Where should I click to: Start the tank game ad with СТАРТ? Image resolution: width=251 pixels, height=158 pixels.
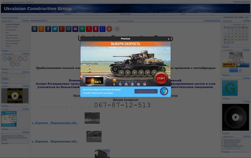coord(161,78)
